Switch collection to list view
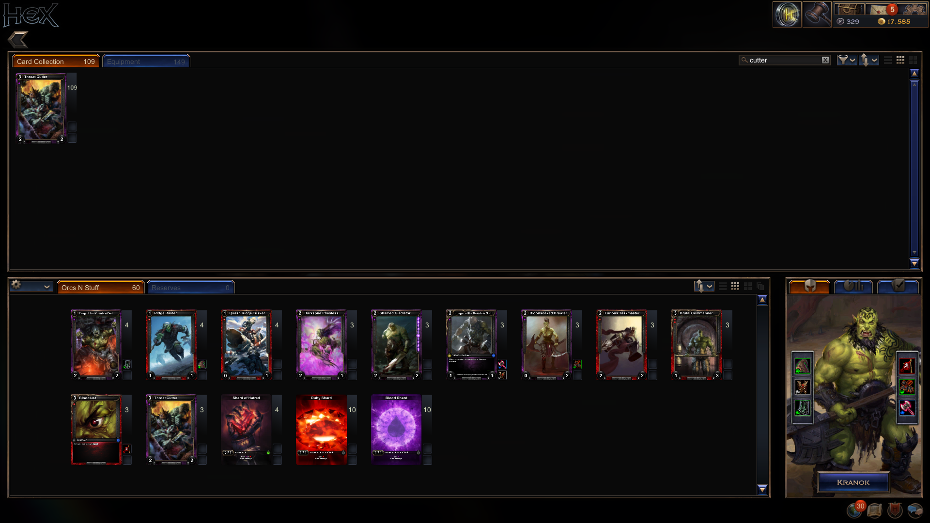The image size is (930, 523). (x=888, y=60)
